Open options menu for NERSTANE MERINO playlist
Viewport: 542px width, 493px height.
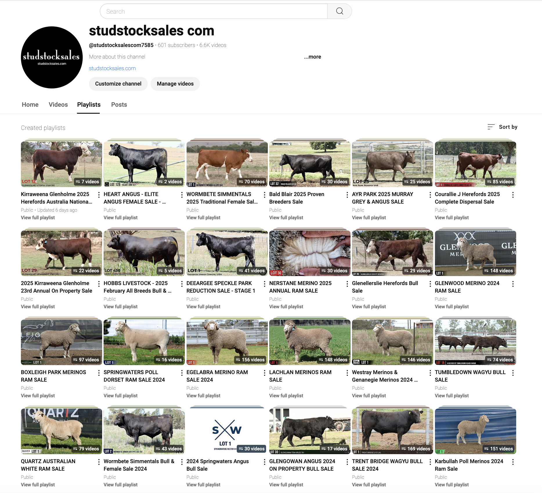[x=347, y=284]
